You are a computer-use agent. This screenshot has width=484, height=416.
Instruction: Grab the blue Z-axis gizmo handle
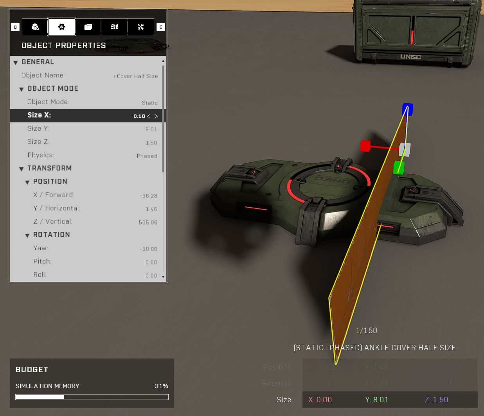(x=407, y=109)
